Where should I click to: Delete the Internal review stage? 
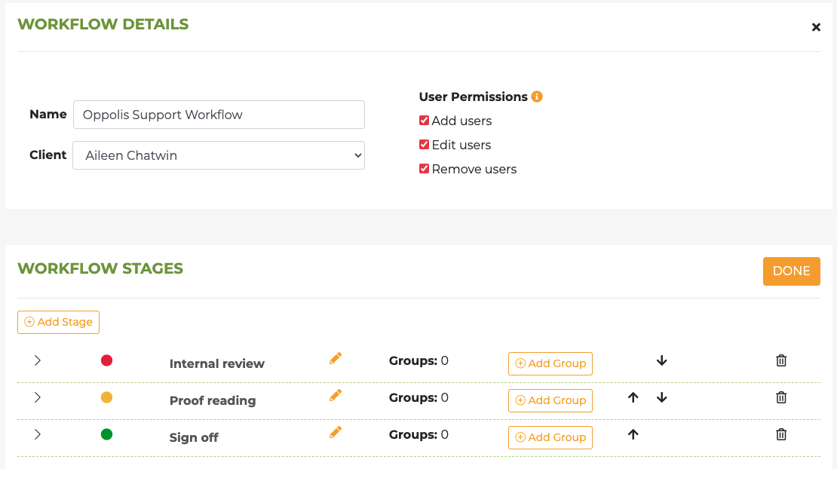(781, 360)
